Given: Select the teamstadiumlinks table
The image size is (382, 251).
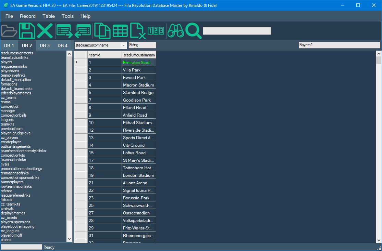Looking at the screenshot, I should coord(15,58).
